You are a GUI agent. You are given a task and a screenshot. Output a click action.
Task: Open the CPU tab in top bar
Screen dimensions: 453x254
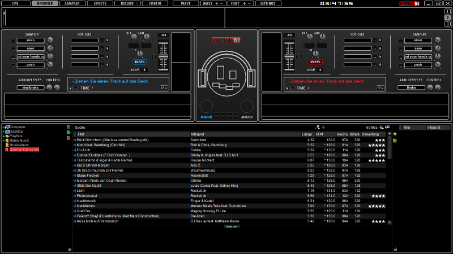point(16,3)
